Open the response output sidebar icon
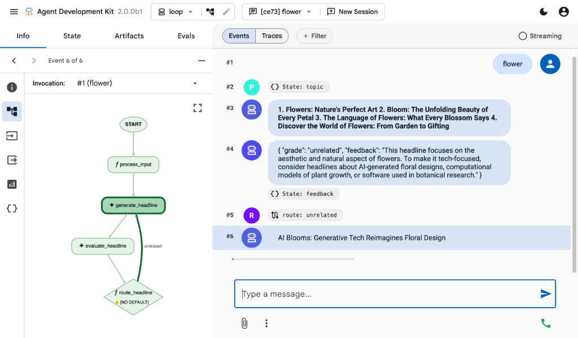This screenshot has height=338, width=578. pos(12,160)
